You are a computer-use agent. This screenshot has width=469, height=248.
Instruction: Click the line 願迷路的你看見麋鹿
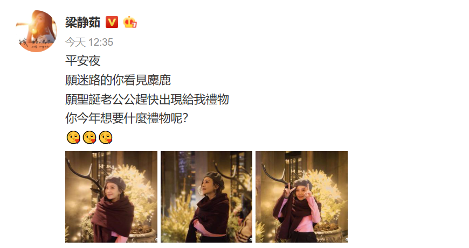tap(118, 80)
